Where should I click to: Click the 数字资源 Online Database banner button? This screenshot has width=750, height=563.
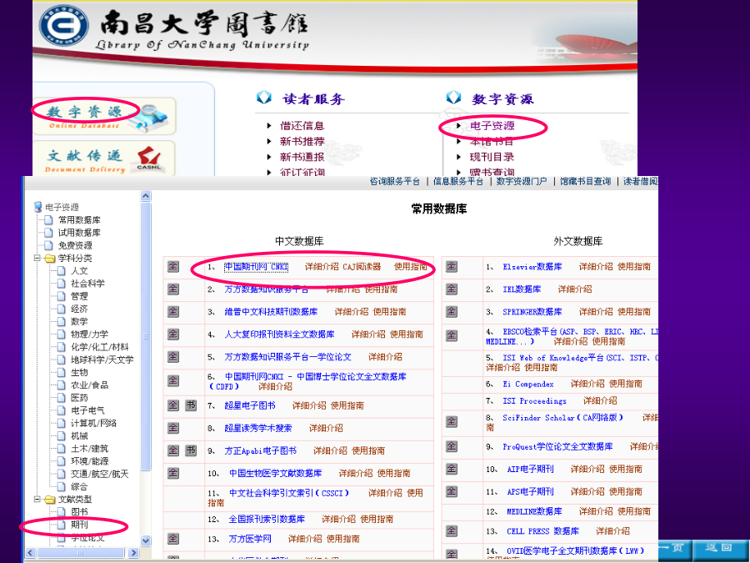coord(104,116)
